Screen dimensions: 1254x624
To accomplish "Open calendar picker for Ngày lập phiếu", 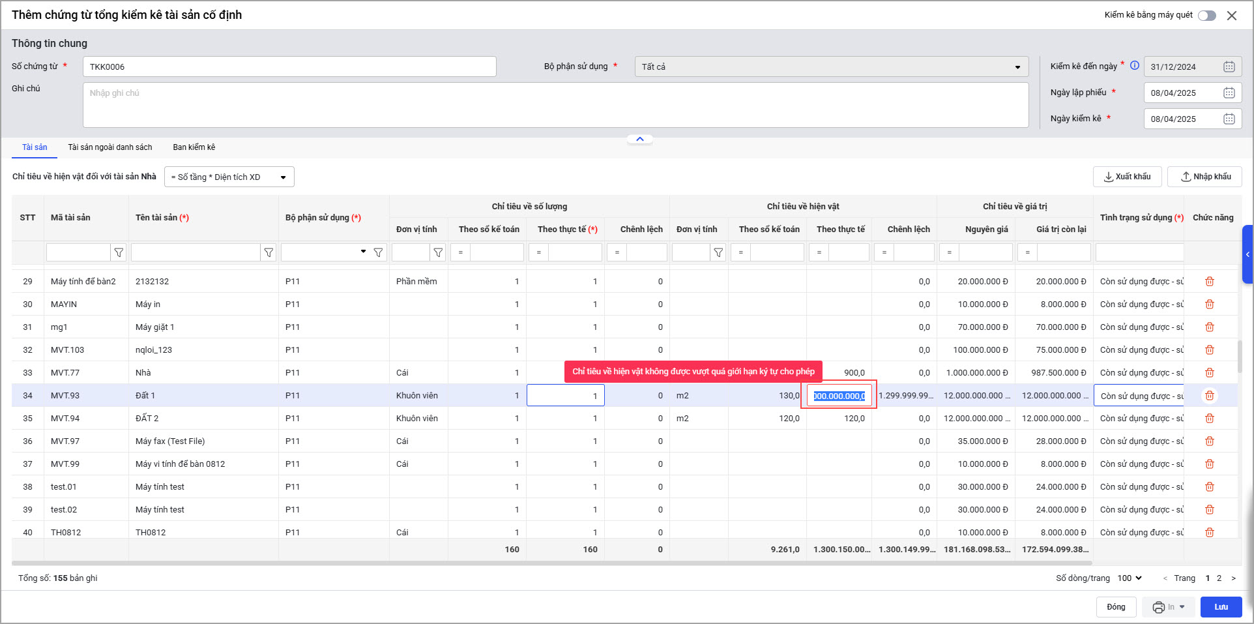I will click(x=1229, y=93).
